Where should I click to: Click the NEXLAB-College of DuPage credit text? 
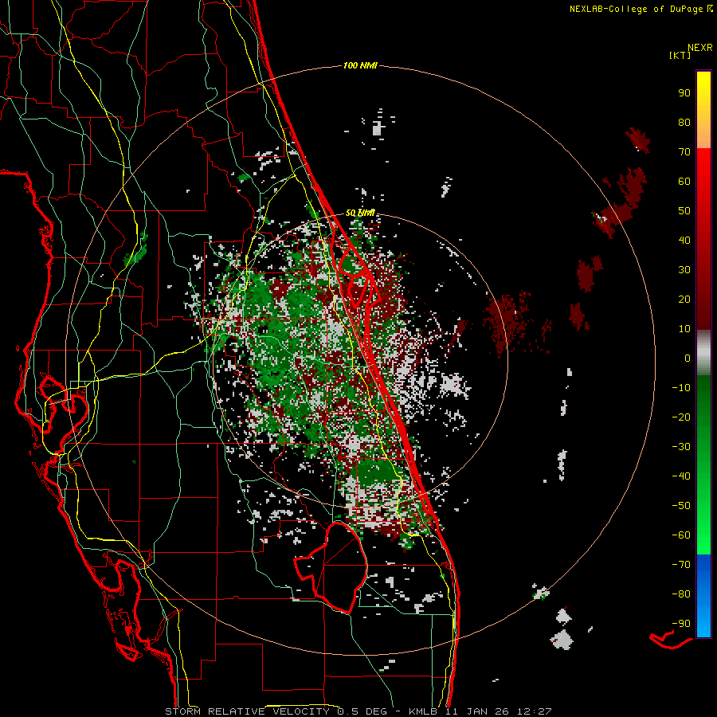(641, 9)
